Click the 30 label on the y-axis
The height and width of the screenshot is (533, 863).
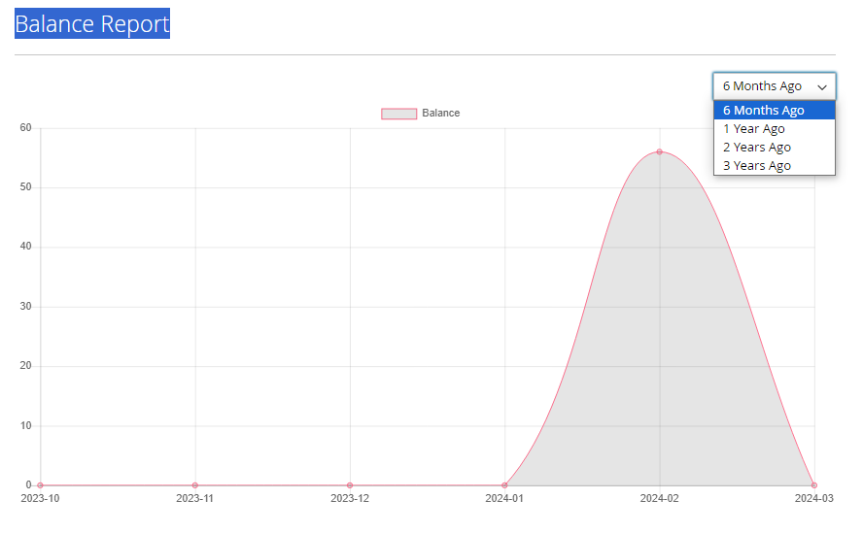pos(25,307)
